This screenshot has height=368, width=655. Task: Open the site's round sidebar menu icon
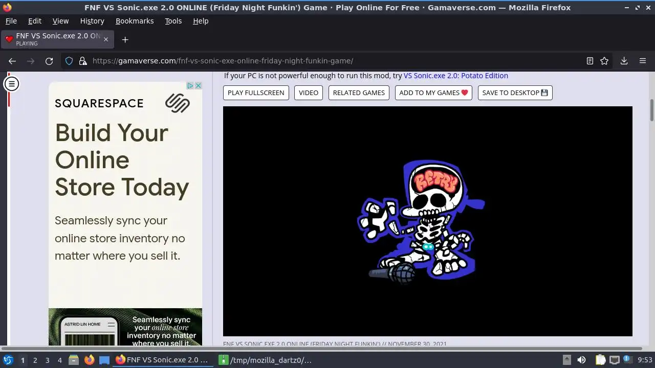[11, 84]
